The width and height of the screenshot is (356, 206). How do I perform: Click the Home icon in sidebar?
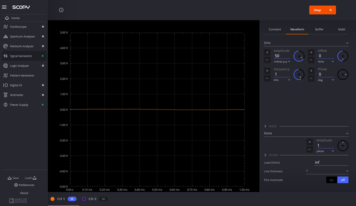point(7,18)
